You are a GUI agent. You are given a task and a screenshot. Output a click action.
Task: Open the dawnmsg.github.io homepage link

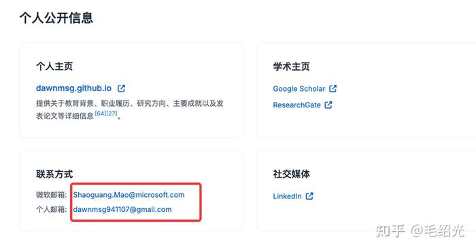[73, 88]
